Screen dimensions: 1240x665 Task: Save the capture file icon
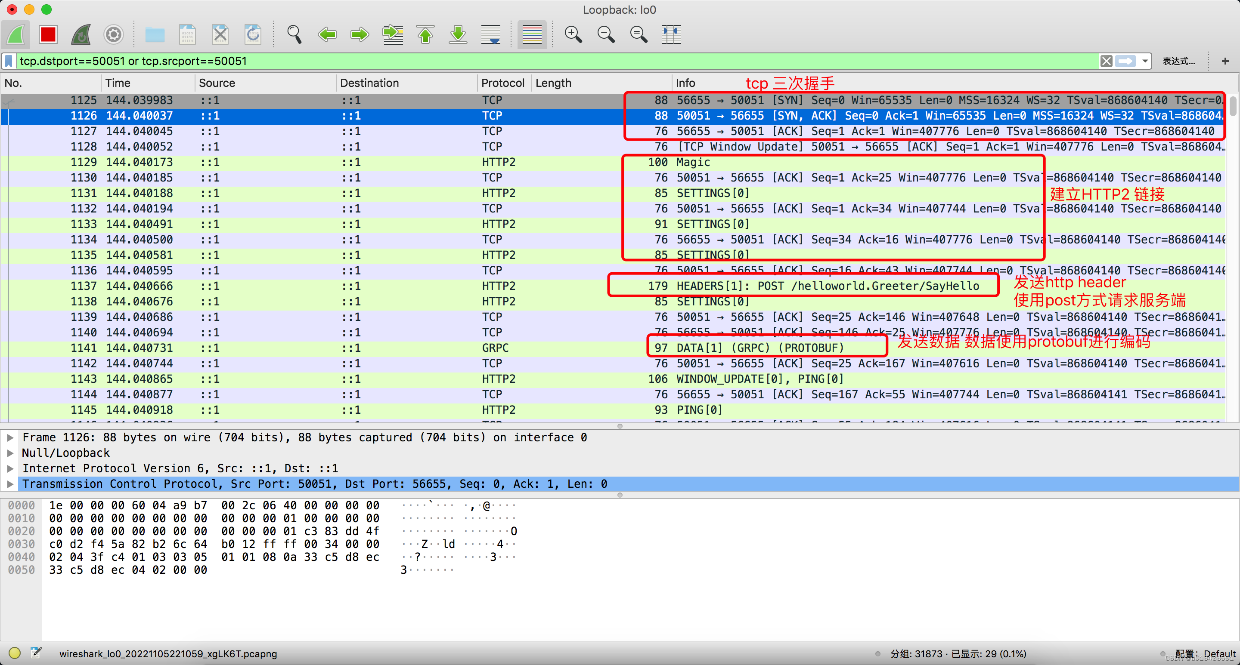pos(187,34)
